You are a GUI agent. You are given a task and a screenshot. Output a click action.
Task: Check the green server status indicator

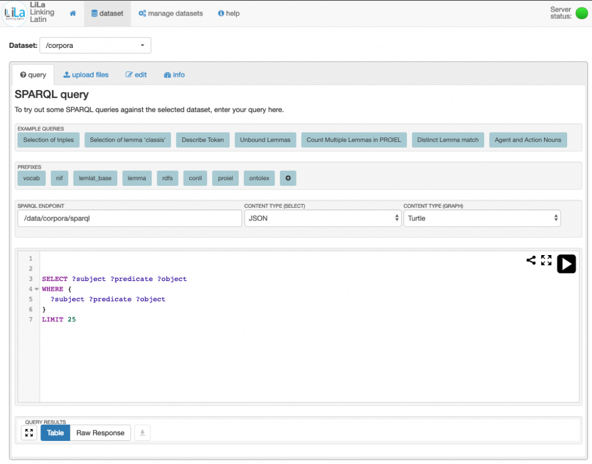tap(582, 13)
